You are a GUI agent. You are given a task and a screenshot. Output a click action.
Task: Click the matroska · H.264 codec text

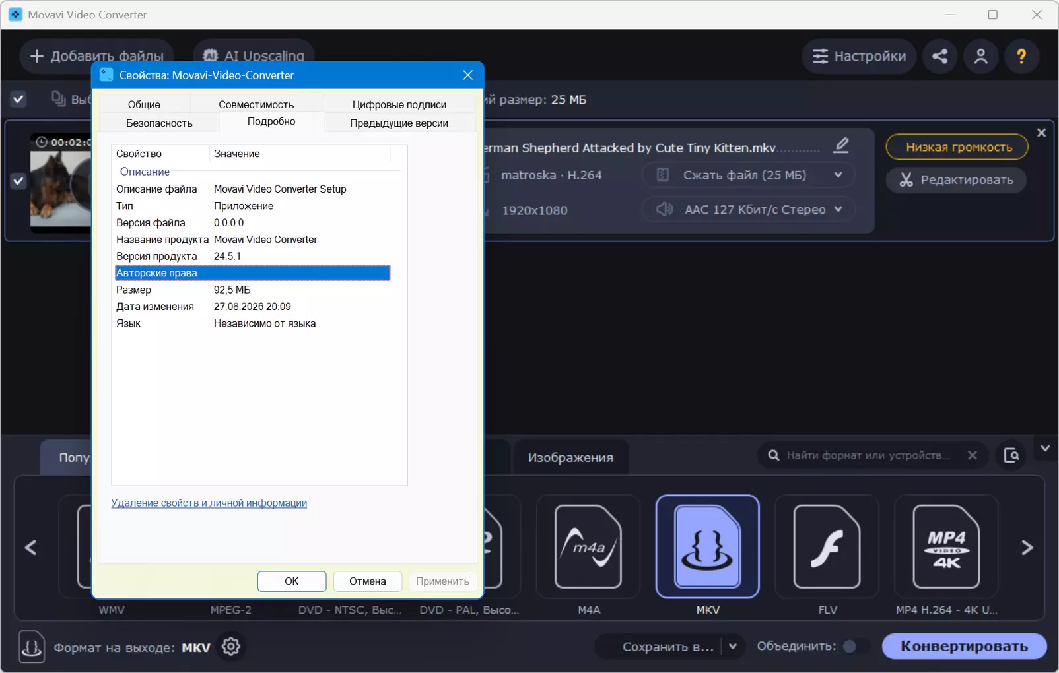click(551, 175)
